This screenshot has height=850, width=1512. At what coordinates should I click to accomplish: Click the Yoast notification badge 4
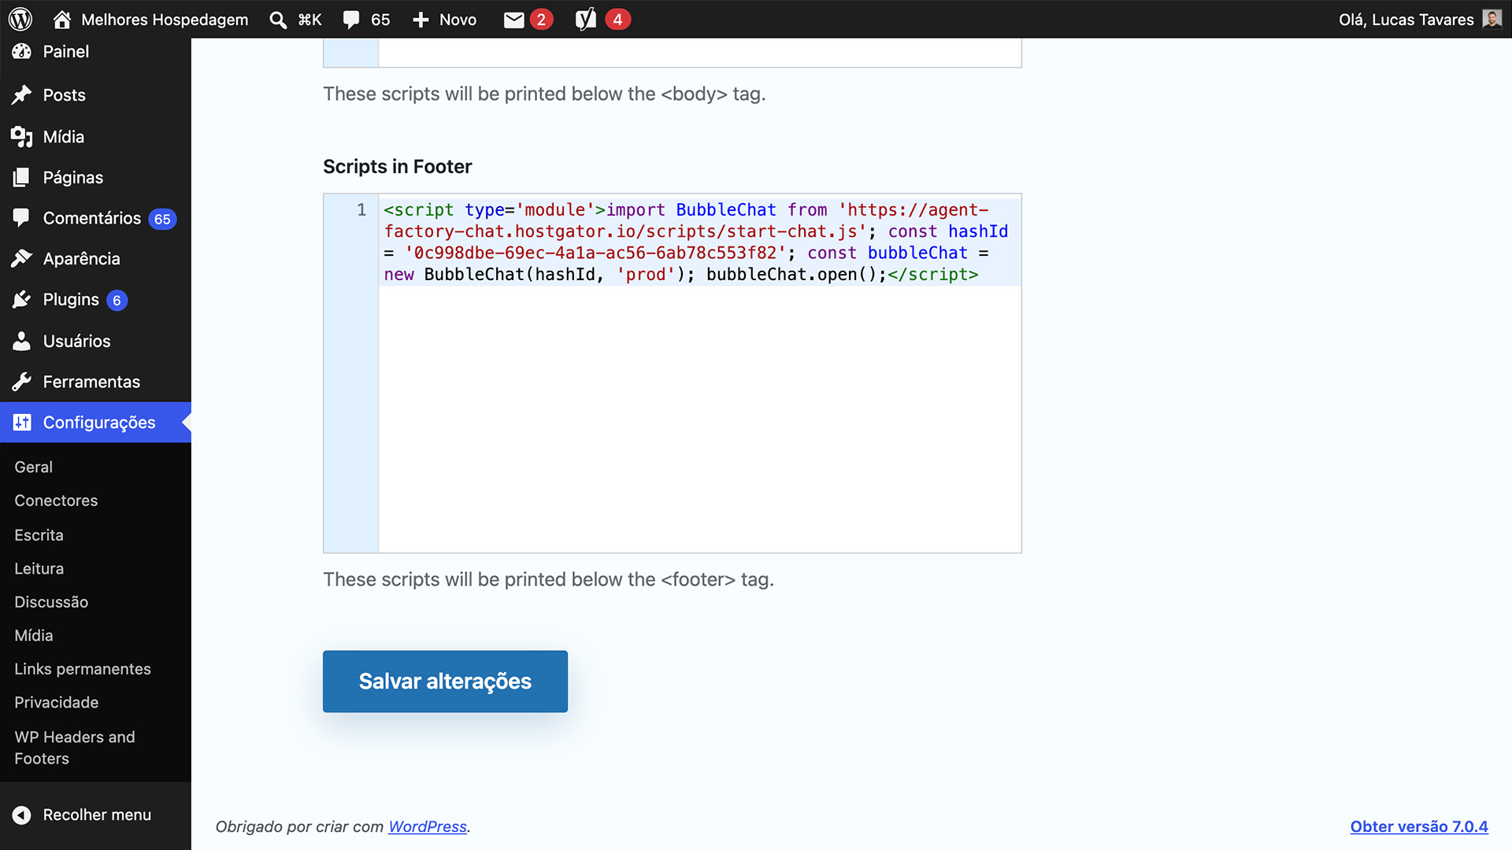pos(617,20)
